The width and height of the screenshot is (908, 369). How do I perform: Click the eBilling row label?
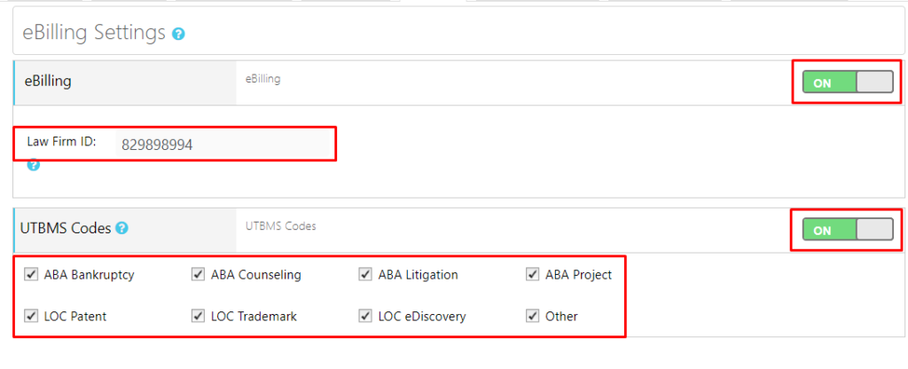coord(48,82)
